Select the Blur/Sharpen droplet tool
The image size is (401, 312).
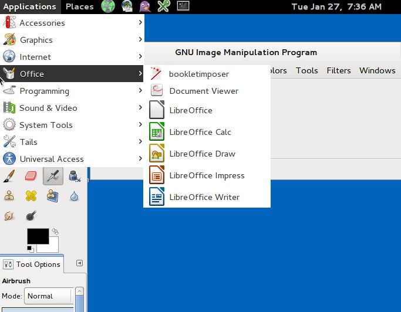[74, 196]
